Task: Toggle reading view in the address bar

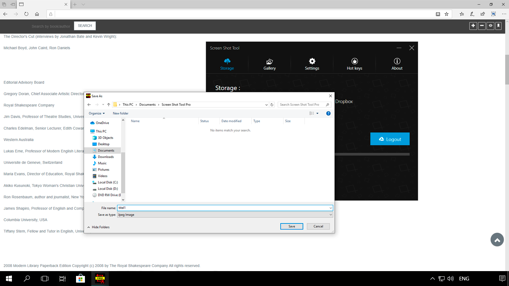Action: click(x=437, y=14)
